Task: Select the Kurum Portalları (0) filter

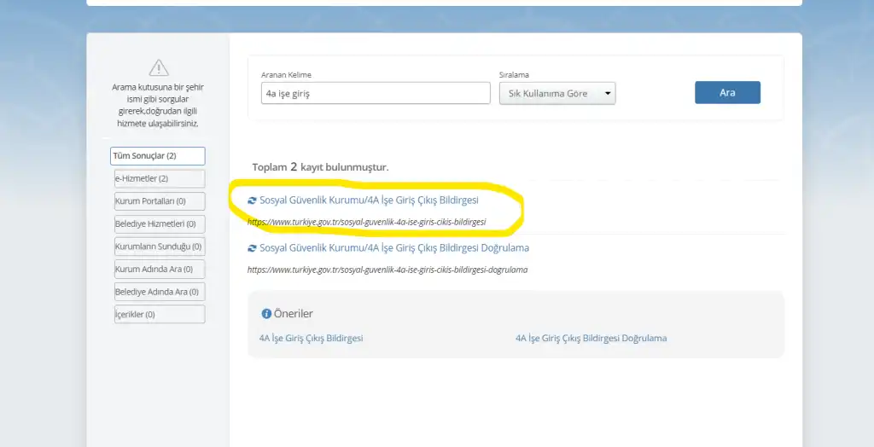Action: pos(160,201)
